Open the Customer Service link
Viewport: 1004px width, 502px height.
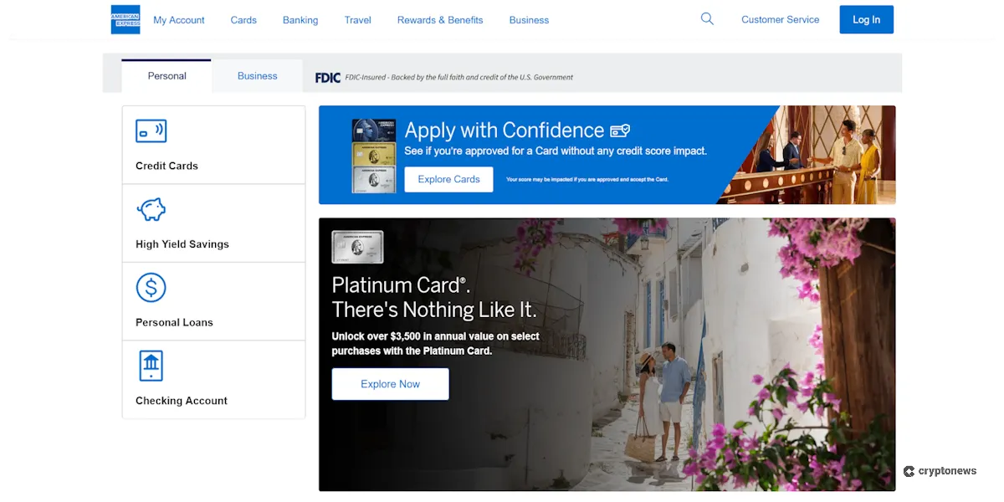(x=780, y=19)
